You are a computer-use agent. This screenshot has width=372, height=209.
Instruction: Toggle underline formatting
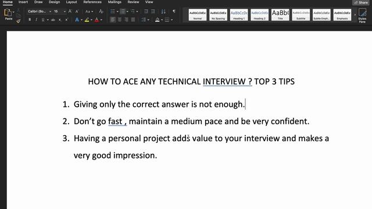[x=43, y=20]
